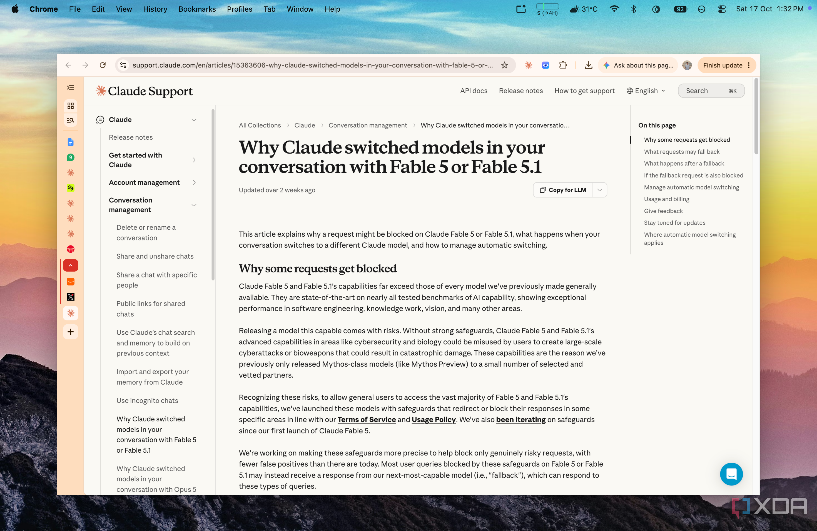Collapse Conversation management section
The image size is (817, 531).
(194, 205)
